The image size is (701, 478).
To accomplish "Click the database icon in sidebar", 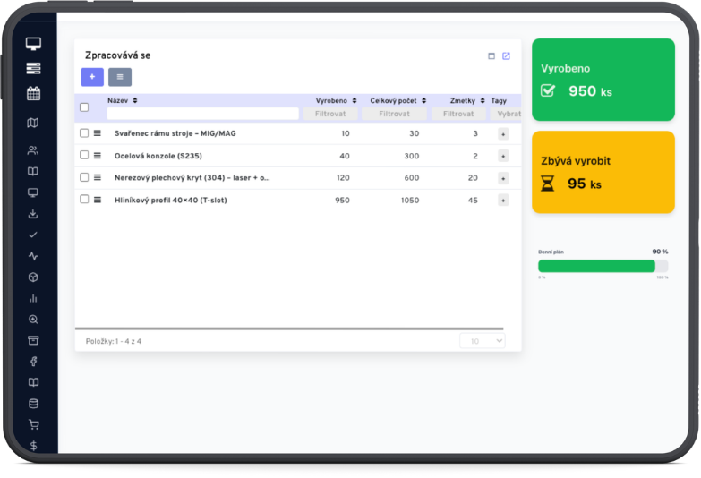I will click(x=34, y=403).
